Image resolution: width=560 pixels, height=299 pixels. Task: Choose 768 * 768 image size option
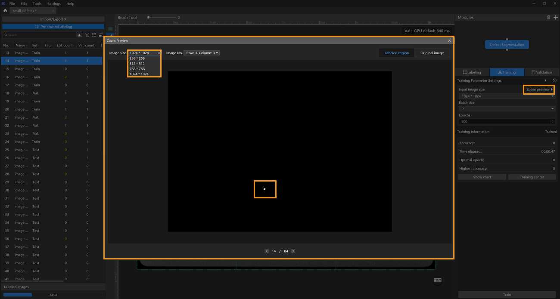pyautogui.click(x=144, y=69)
